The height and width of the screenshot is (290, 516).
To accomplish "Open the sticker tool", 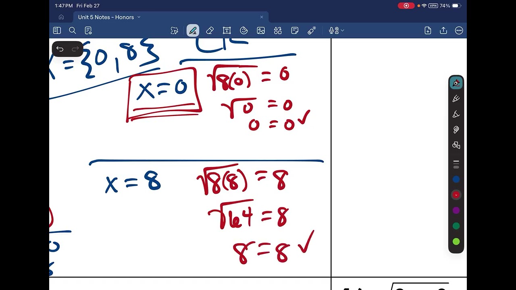I will (244, 31).
